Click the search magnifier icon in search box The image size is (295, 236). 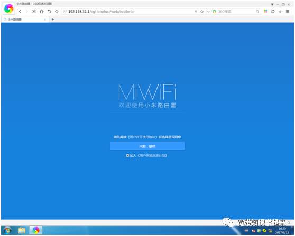[x=257, y=12]
